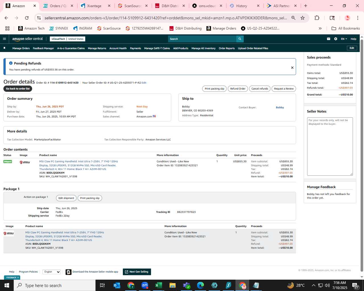Click the bookmark flag icon in the navigation bar
This screenshot has width=364, height=291.
click(x=4, y=48)
